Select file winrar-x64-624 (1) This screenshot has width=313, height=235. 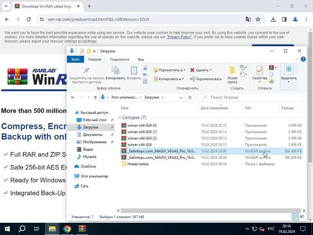click(212, 132)
